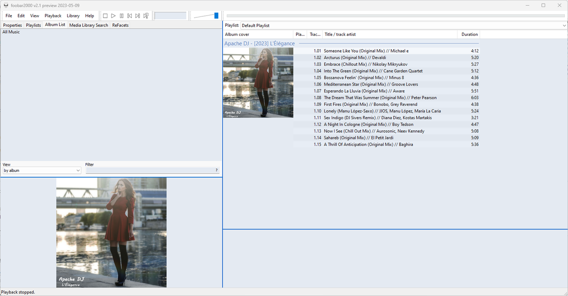
Task: Sort by the Duration column header
Action: coord(469,34)
